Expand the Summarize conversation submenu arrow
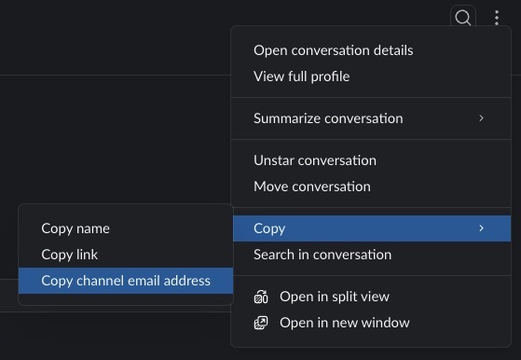 coord(481,118)
